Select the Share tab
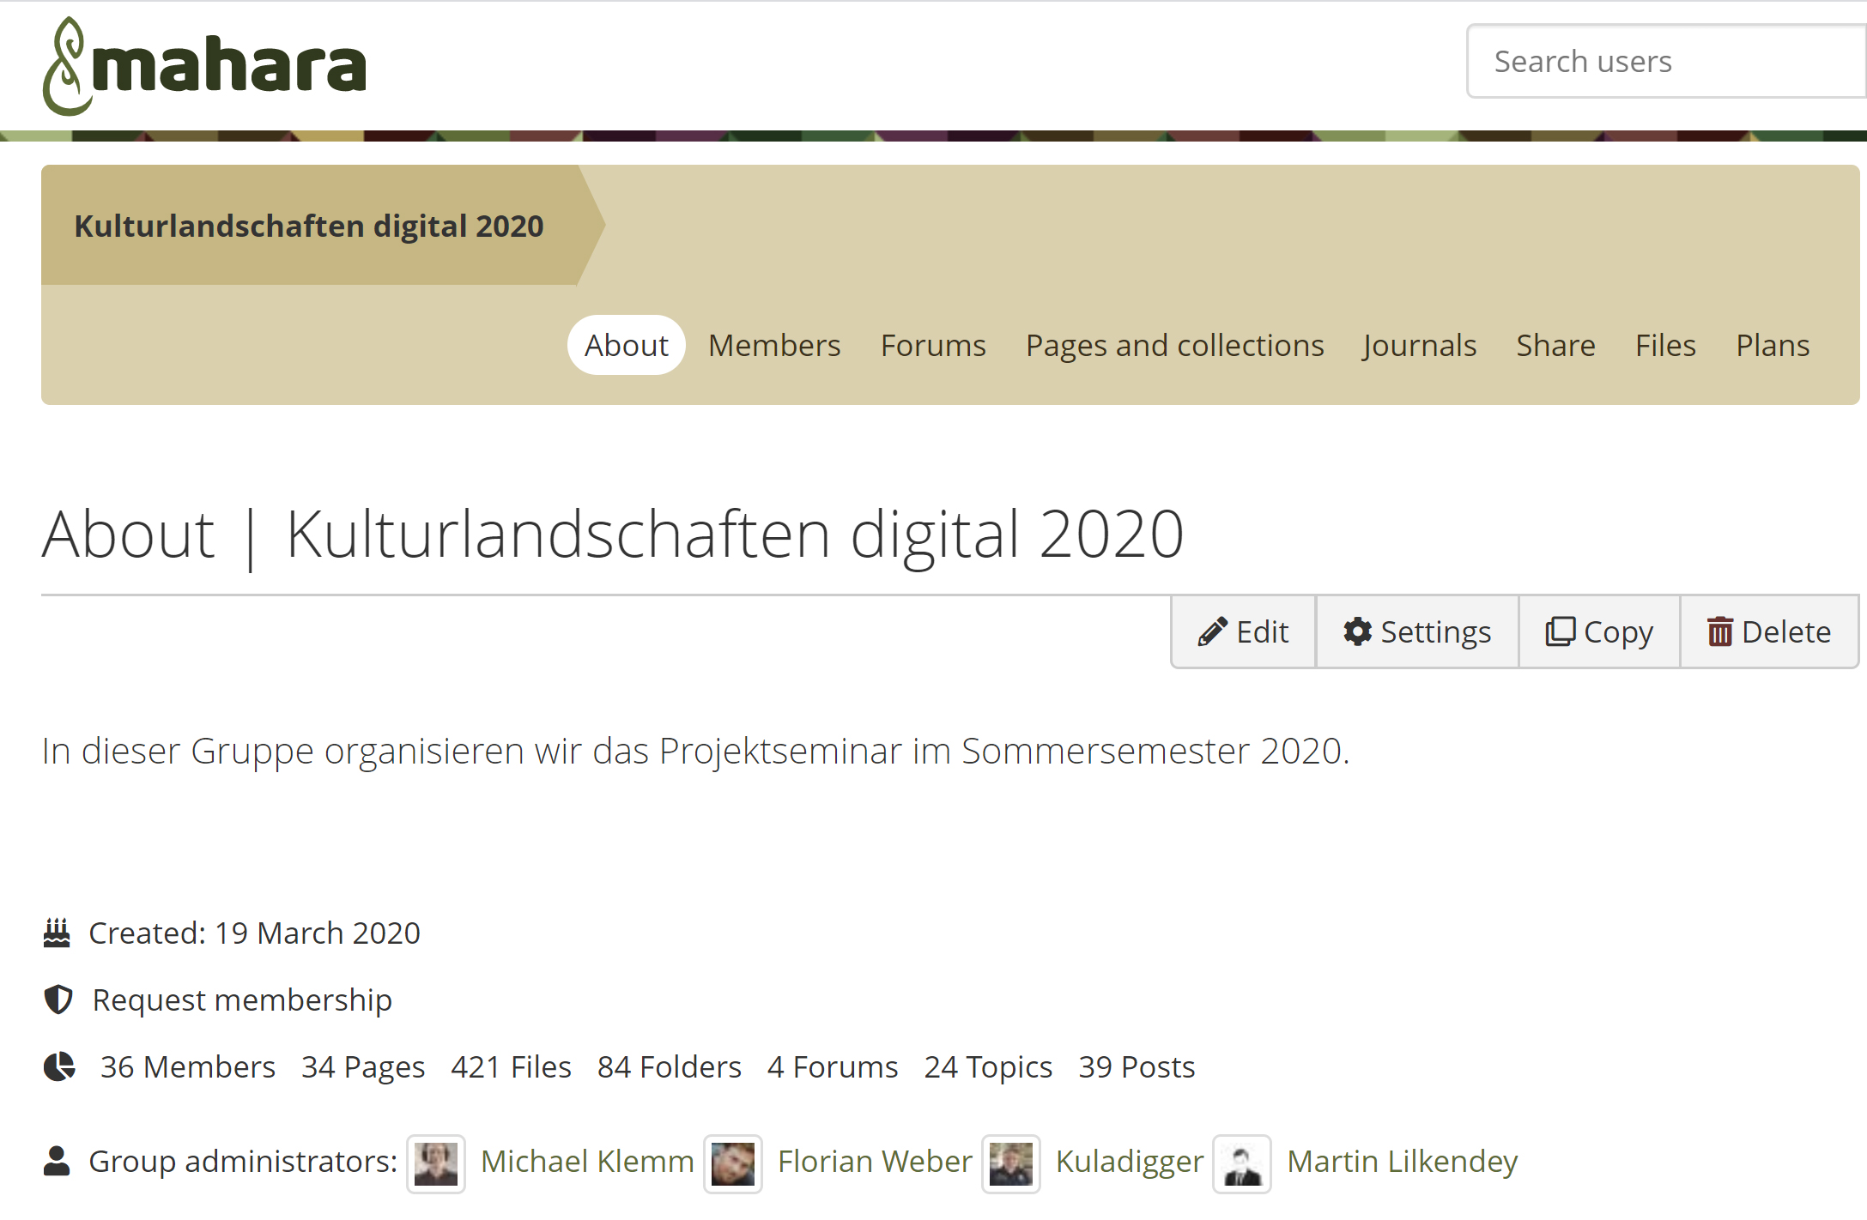This screenshot has height=1220, width=1867. click(x=1555, y=346)
